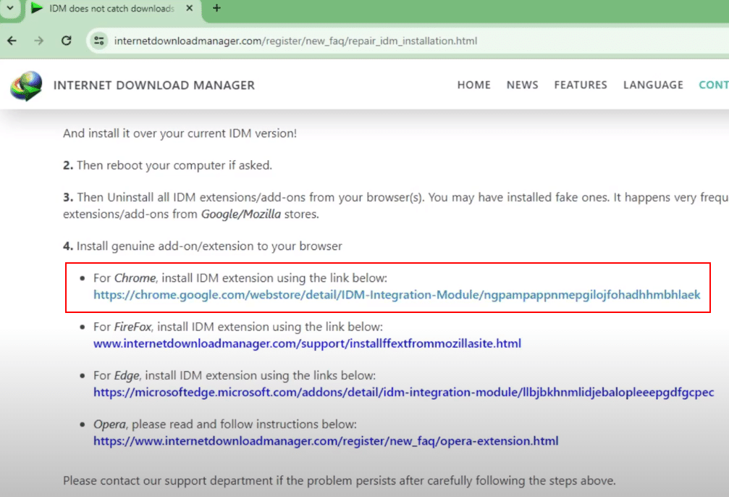Open the FEATURES page
The image size is (729, 497).
[x=581, y=85]
